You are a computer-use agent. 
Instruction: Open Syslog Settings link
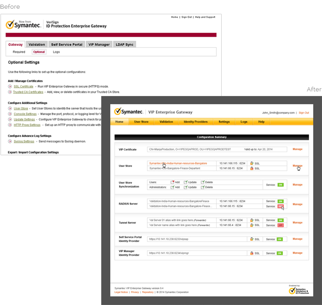click(x=24, y=141)
